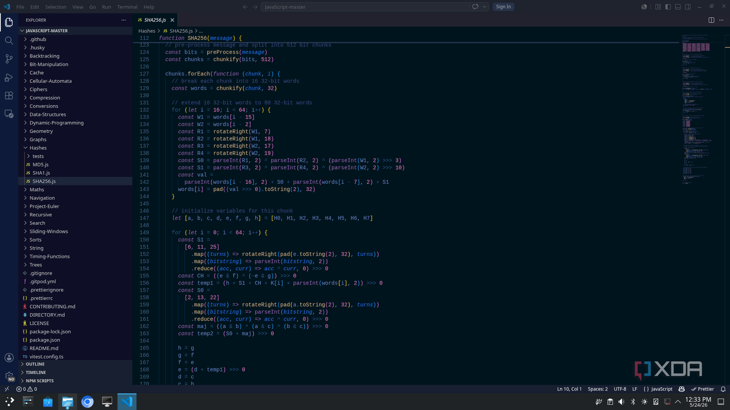Click the code minimap preview
Screen dimensions: 730x410
[697, 110]
